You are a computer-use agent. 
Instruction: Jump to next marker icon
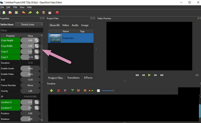[85, 91]
